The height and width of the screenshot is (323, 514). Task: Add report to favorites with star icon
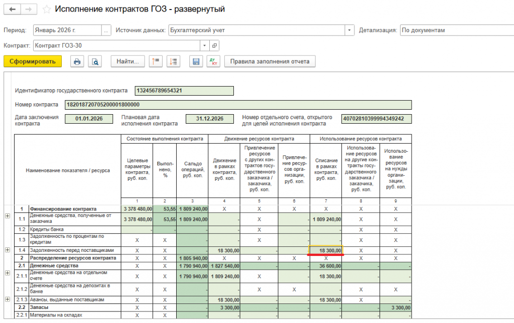(x=47, y=10)
